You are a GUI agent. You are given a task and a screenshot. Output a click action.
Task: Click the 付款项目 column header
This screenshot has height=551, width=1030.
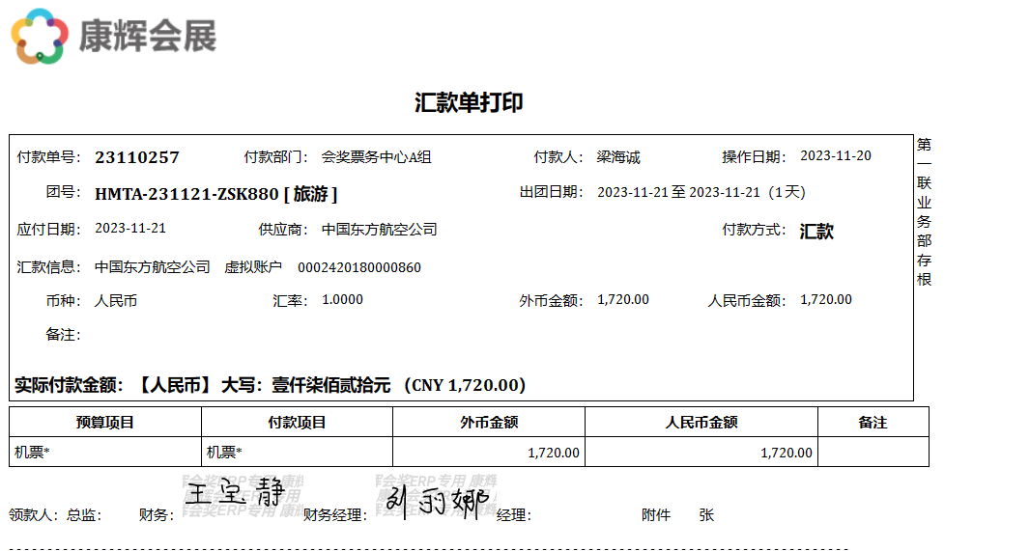click(x=297, y=423)
